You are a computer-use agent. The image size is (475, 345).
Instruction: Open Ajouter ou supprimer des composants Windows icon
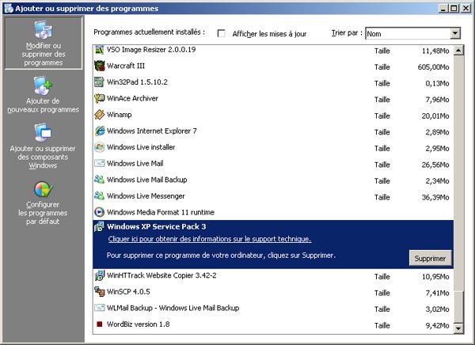coord(43,132)
